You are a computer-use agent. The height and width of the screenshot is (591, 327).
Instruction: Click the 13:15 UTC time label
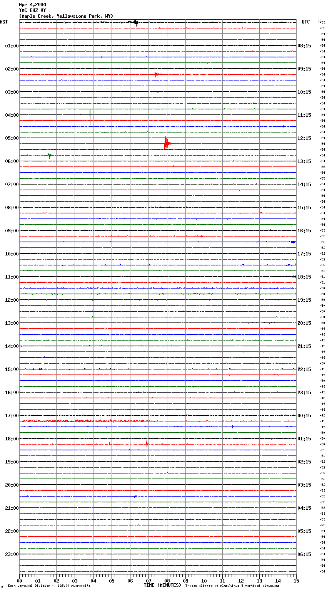click(304, 161)
